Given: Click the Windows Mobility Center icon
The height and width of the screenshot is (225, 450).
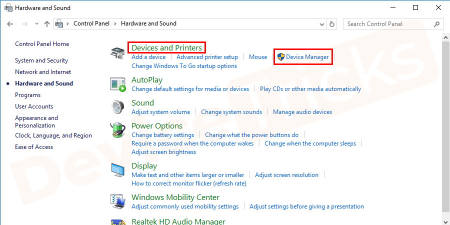Looking at the screenshot, I should tap(117, 200).
